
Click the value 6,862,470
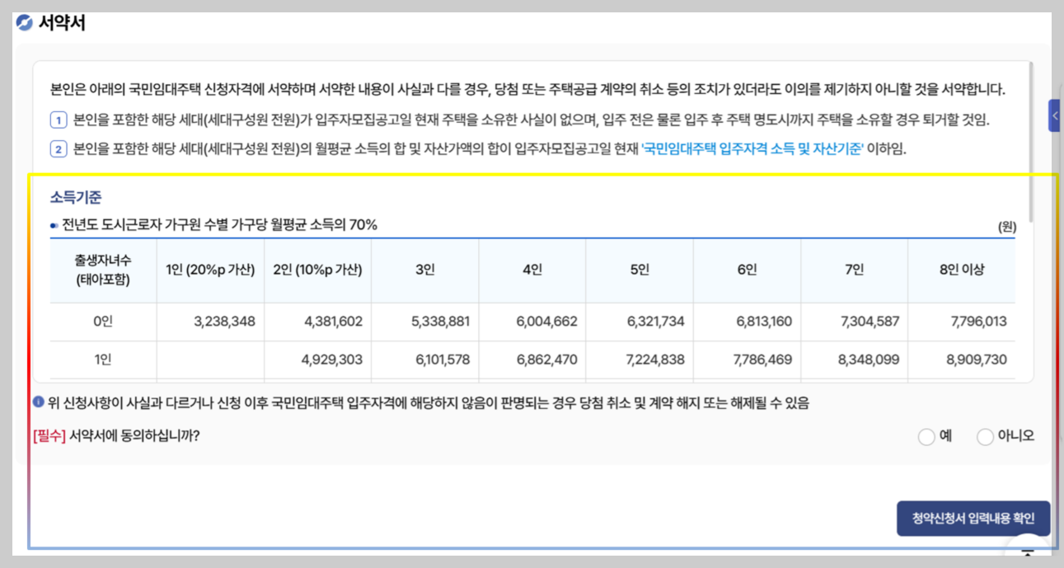pyautogui.click(x=547, y=360)
